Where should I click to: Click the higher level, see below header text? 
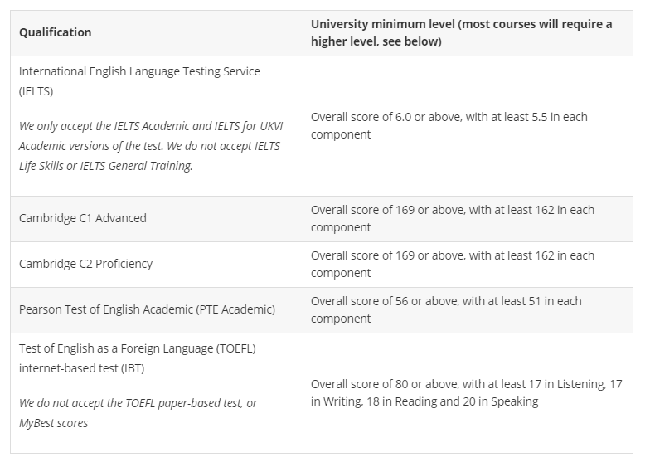[x=376, y=41]
